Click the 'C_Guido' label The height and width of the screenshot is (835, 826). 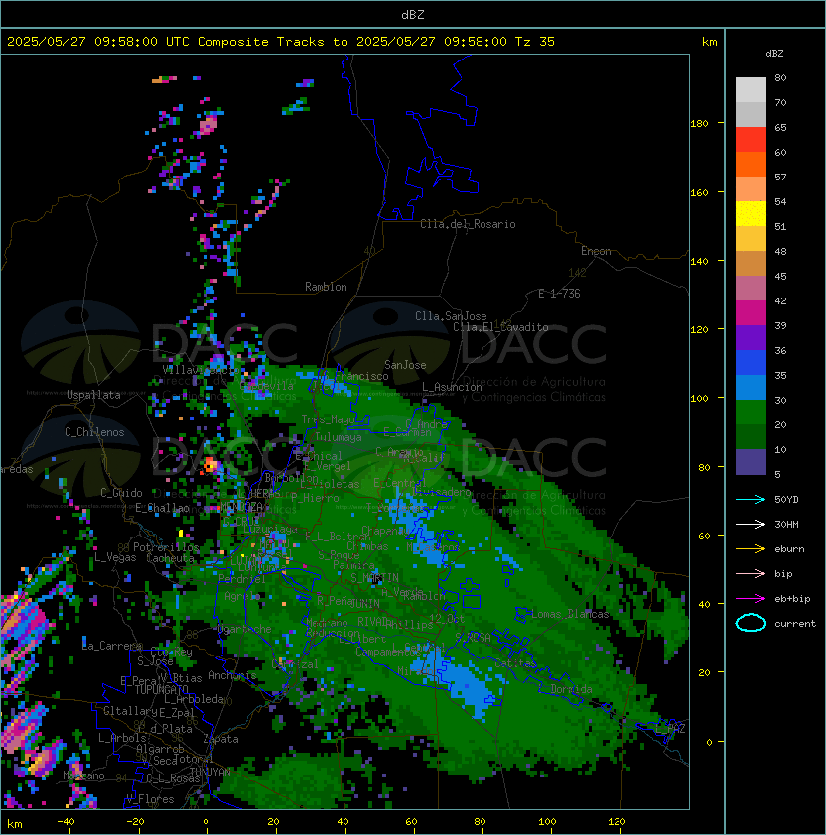pos(121,493)
